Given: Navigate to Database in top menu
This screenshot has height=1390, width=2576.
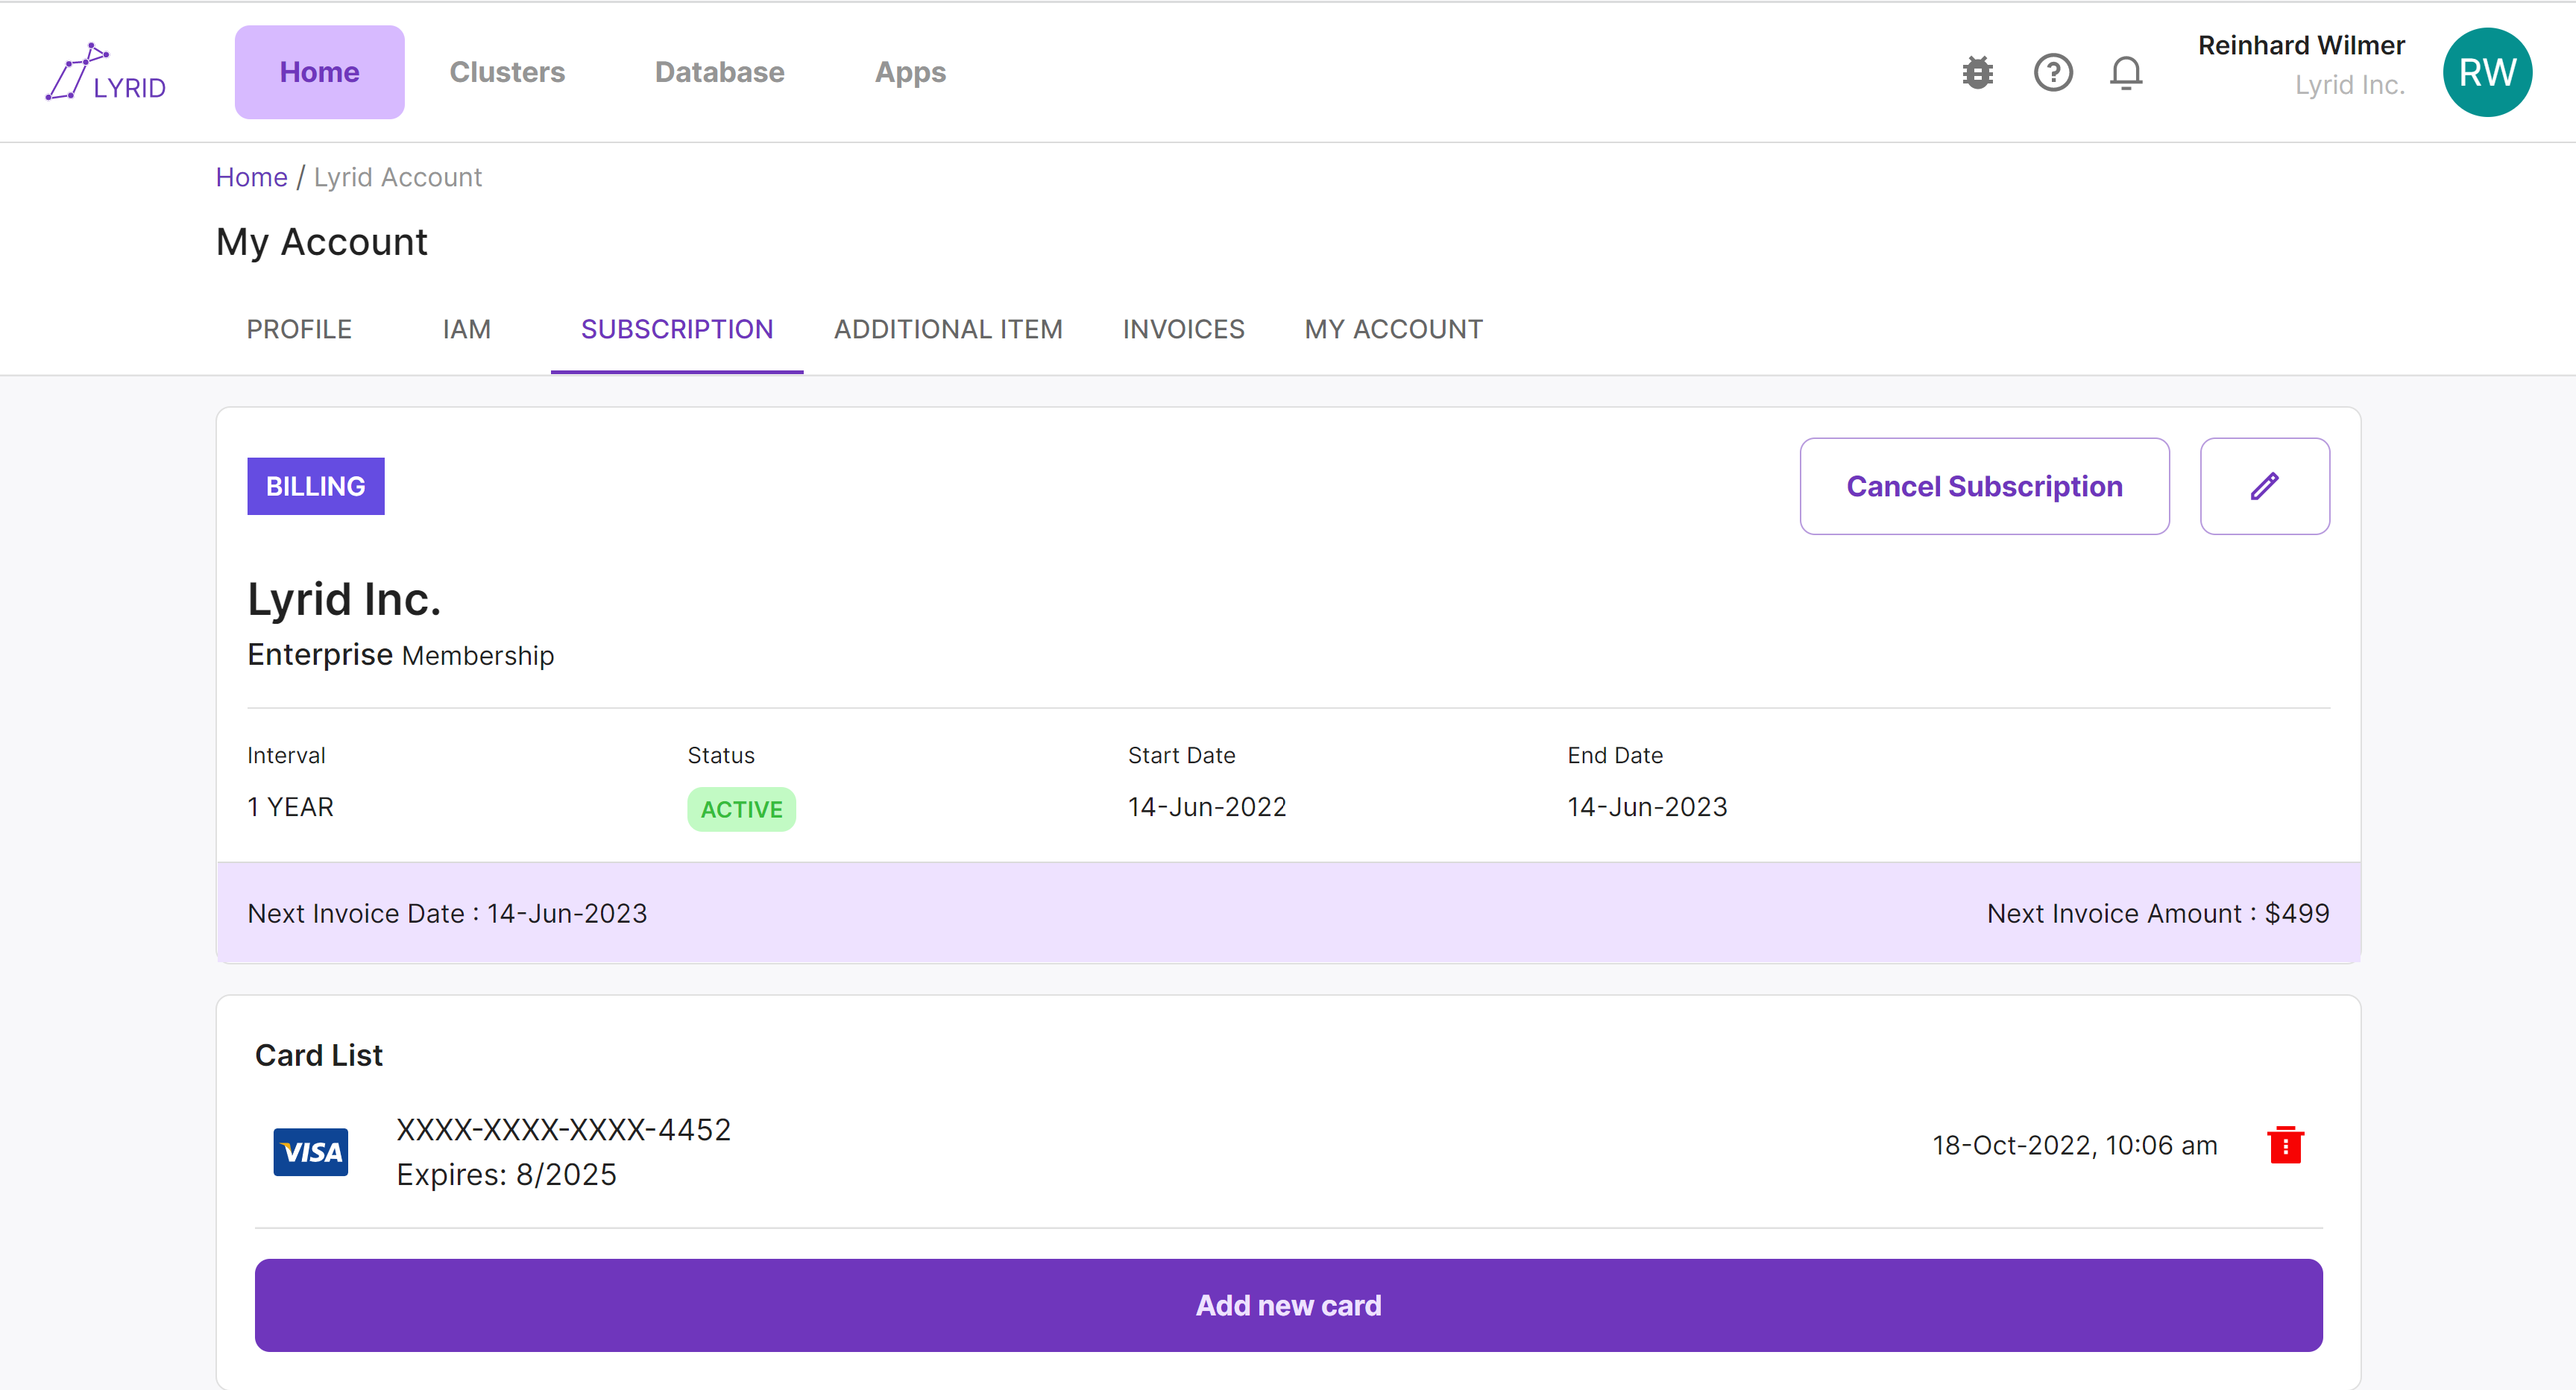Looking at the screenshot, I should point(719,72).
